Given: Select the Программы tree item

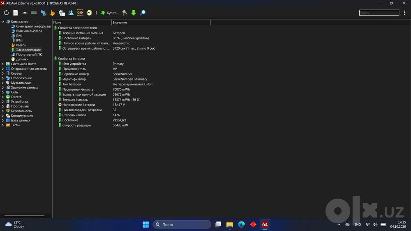Looking at the screenshot, I should tap(20, 107).
